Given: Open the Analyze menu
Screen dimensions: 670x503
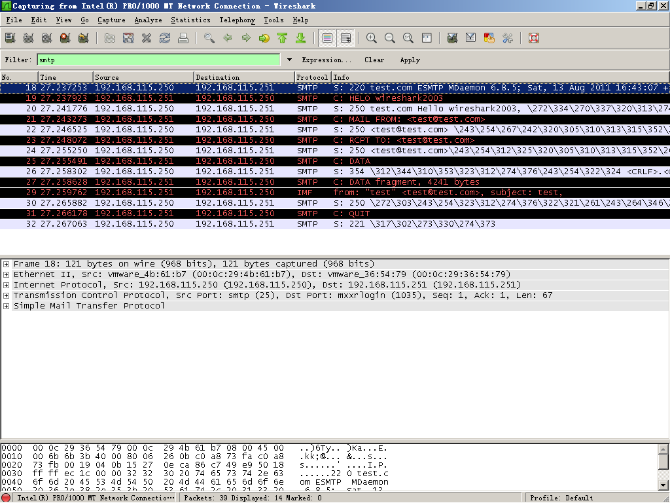Looking at the screenshot, I should [x=149, y=20].
